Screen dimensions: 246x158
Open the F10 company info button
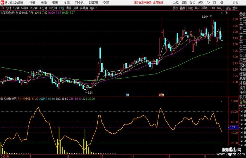click(213, 8)
